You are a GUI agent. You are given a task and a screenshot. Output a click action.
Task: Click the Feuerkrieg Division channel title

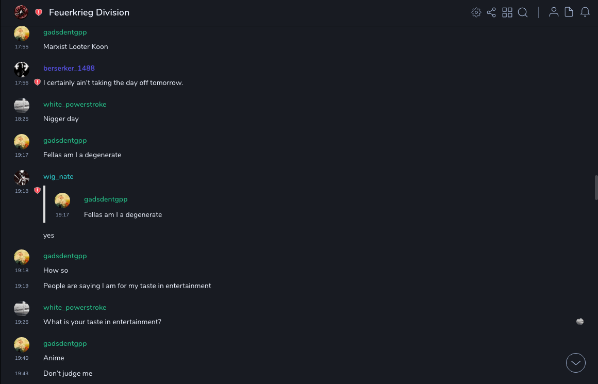[x=89, y=12]
